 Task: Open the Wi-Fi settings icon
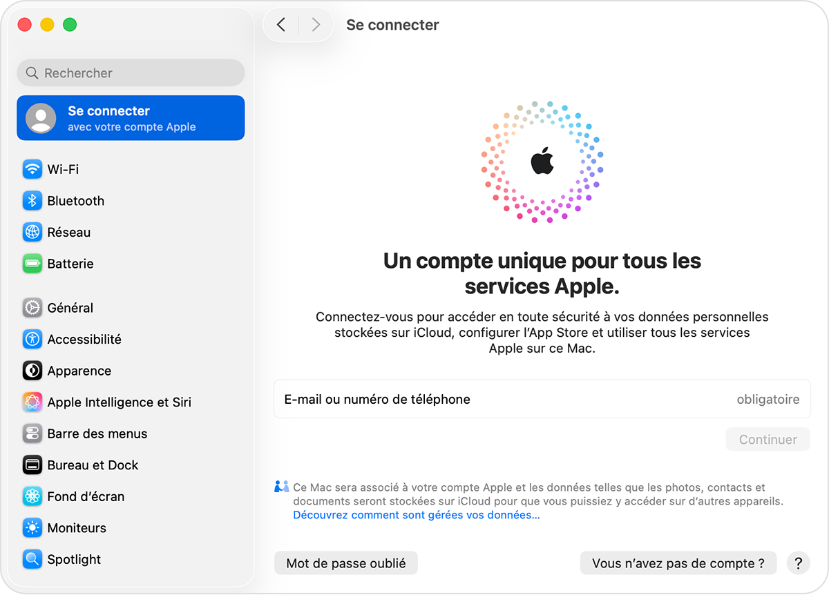[x=32, y=169]
